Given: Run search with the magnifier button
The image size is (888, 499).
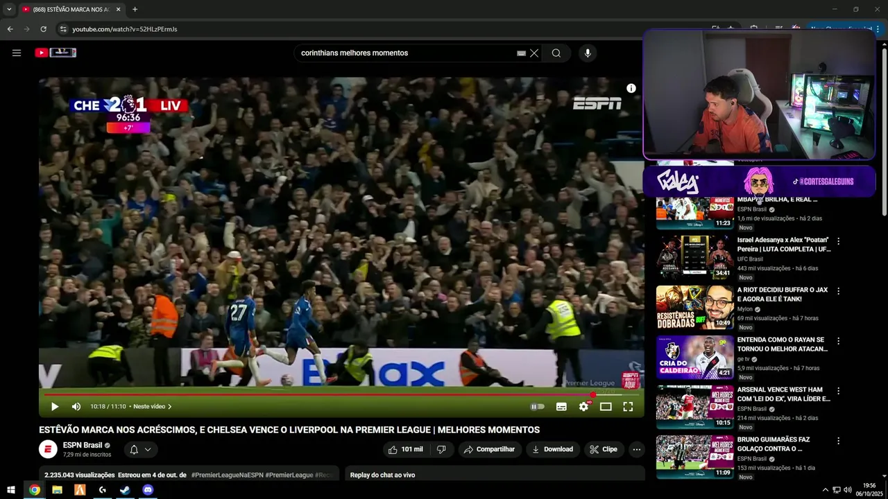Looking at the screenshot, I should (556, 53).
